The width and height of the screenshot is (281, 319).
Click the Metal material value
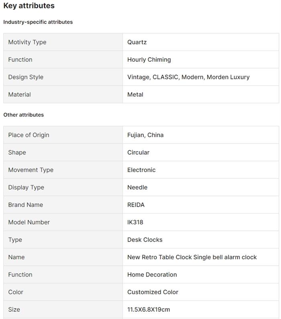135,95
